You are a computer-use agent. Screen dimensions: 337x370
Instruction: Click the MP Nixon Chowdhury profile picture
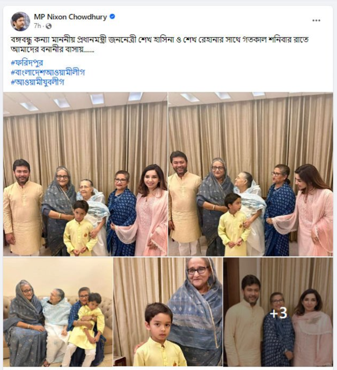[x=20, y=21]
